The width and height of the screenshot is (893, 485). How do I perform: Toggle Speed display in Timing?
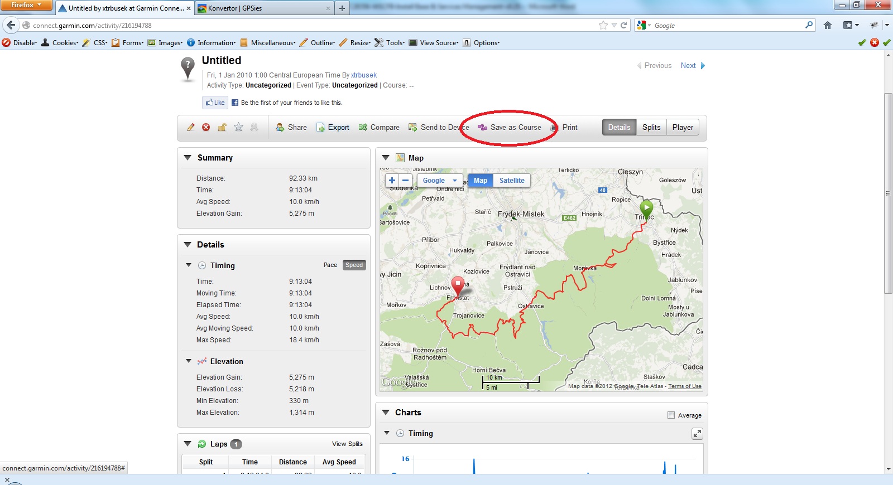pyautogui.click(x=354, y=265)
